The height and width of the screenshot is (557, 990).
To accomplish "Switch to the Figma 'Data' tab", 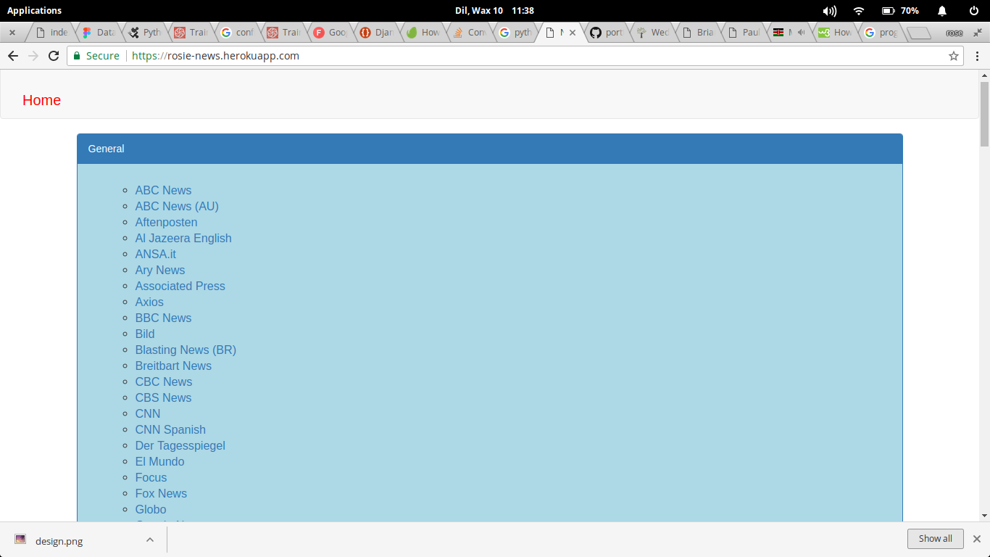I will (99, 33).
